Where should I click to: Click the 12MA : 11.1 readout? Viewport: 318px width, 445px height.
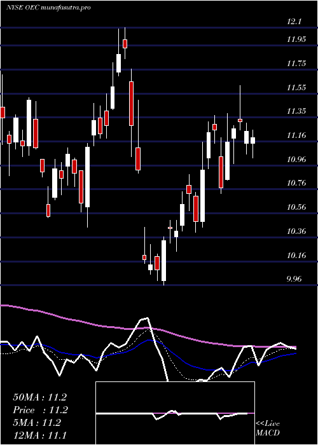(39, 435)
